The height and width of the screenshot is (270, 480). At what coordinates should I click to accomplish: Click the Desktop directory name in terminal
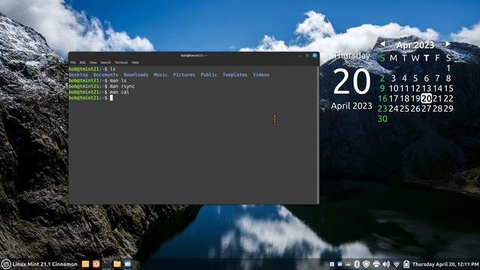point(78,75)
